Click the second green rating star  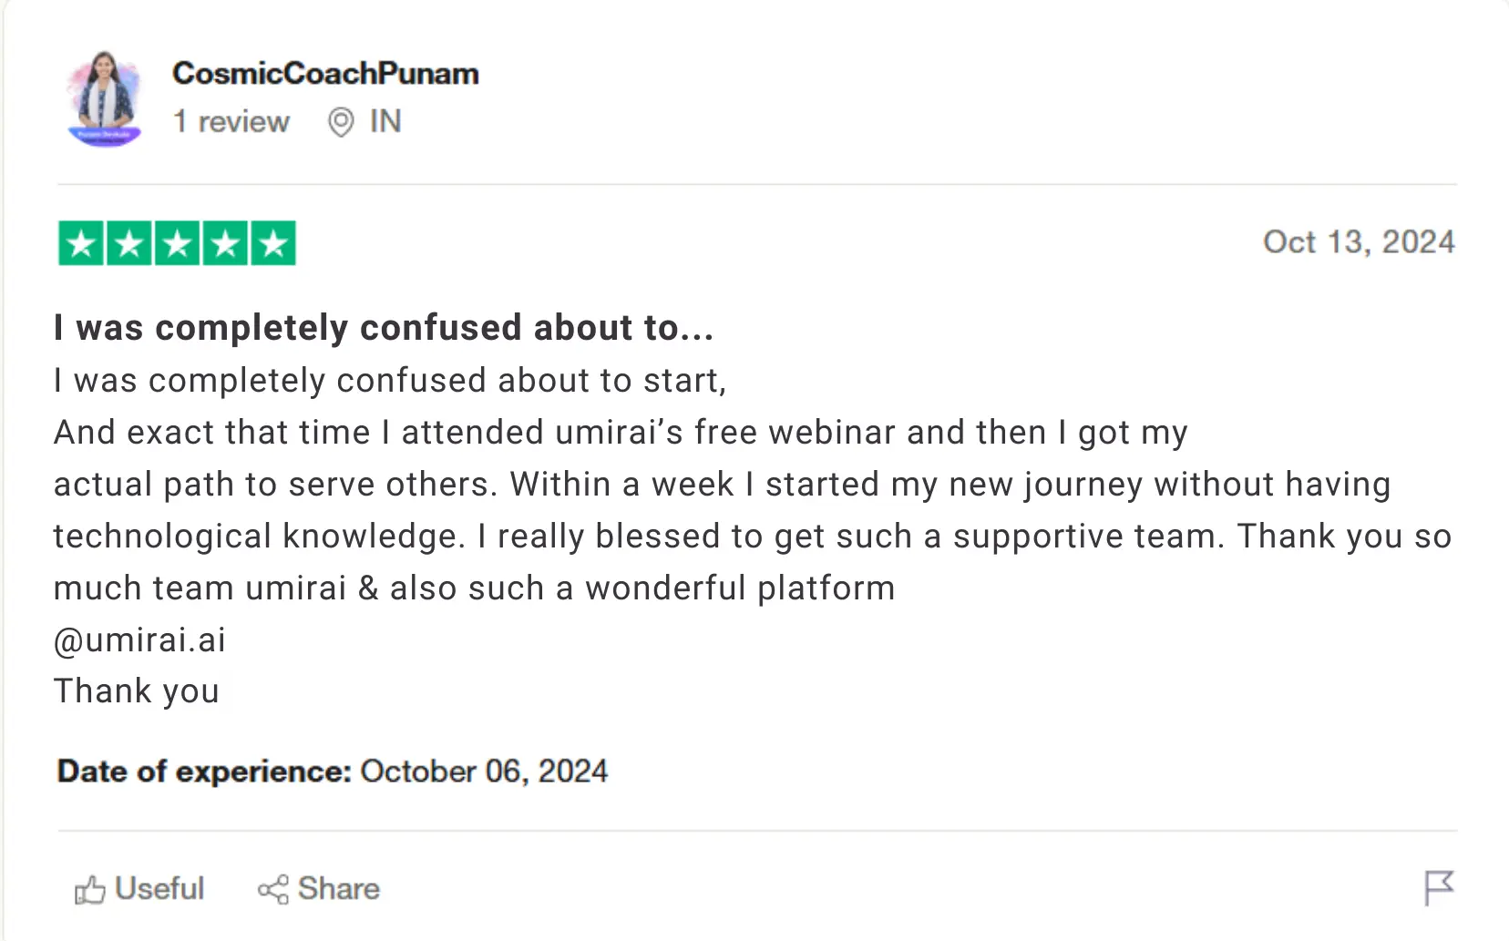pyautogui.click(x=129, y=243)
